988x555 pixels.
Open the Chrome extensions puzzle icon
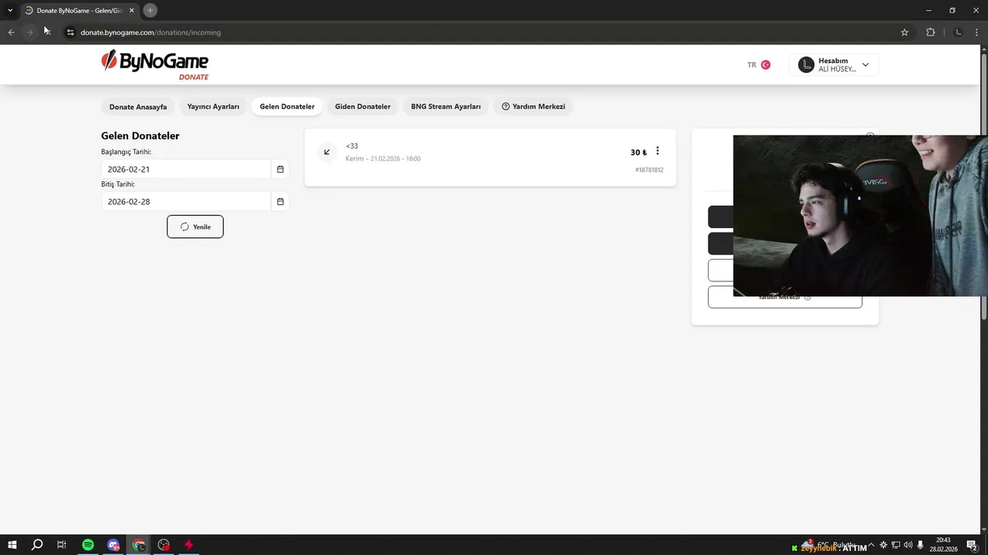pyautogui.click(x=930, y=32)
